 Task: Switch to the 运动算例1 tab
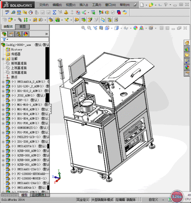[x=39, y=195]
